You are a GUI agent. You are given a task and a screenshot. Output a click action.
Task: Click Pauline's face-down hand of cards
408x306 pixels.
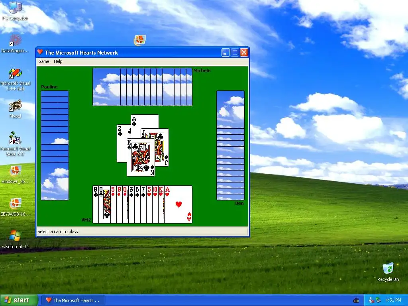pos(55,145)
